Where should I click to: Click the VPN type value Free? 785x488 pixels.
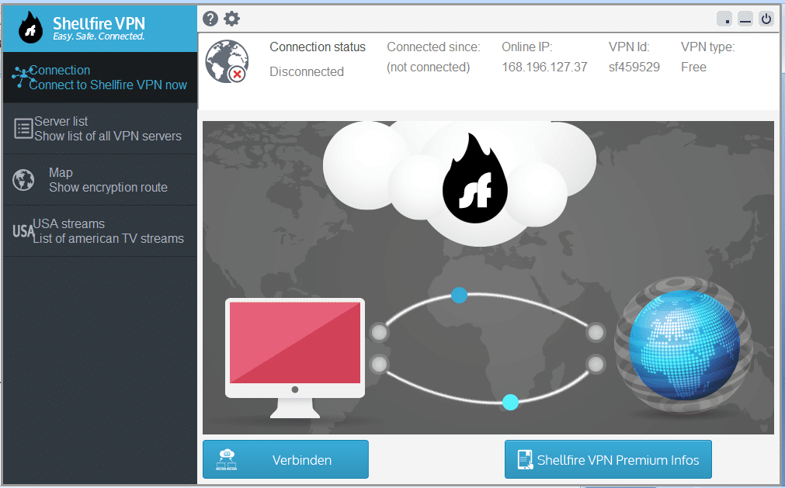coord(693,67)
